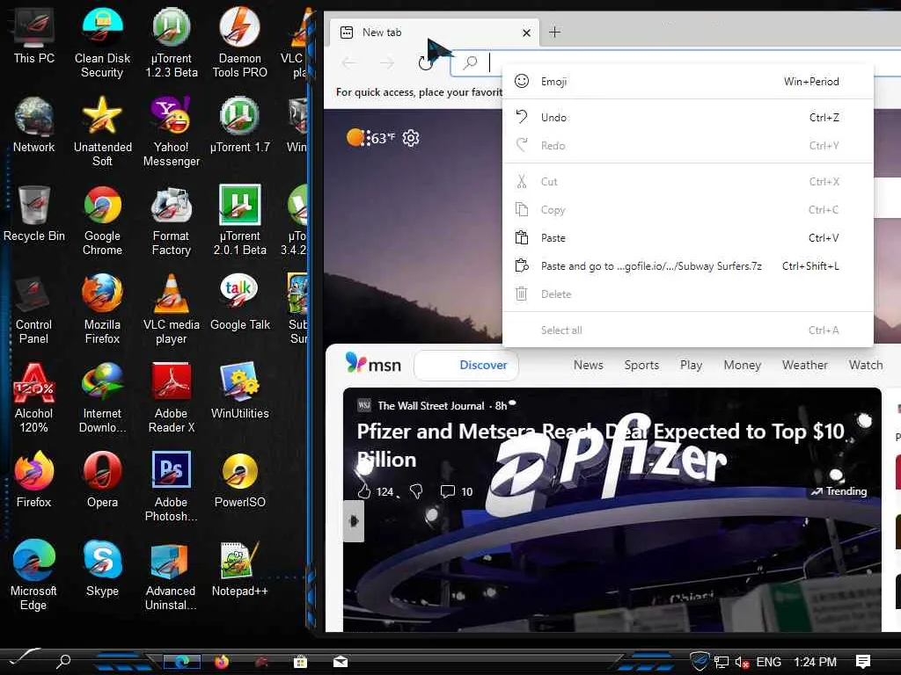Screen dimensions: 901x675
Task: Open Alcohol 120% shortcut
Action: (34, 397)
